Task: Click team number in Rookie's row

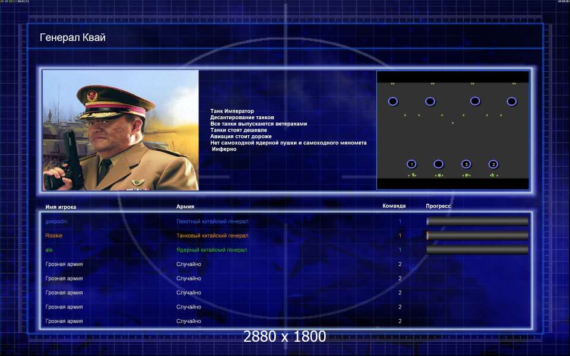Action: 400,236
